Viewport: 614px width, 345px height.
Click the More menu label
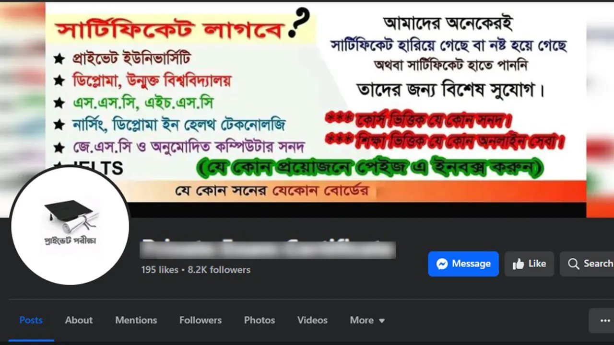point(362,320)
